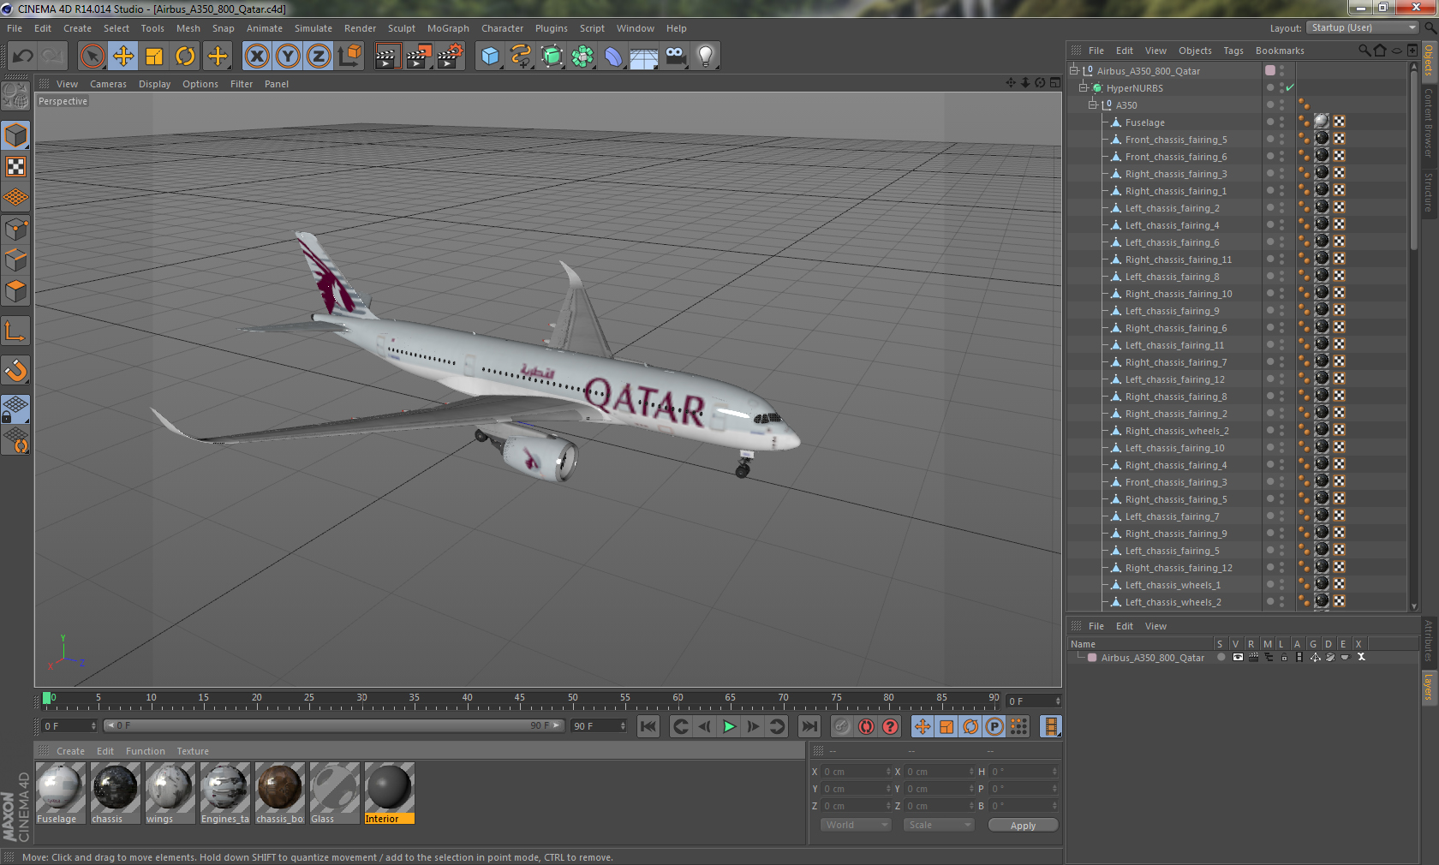Open the Spline pen tools icon
The height and width of the screenshot is (865, 1439).
click(521, 57)
